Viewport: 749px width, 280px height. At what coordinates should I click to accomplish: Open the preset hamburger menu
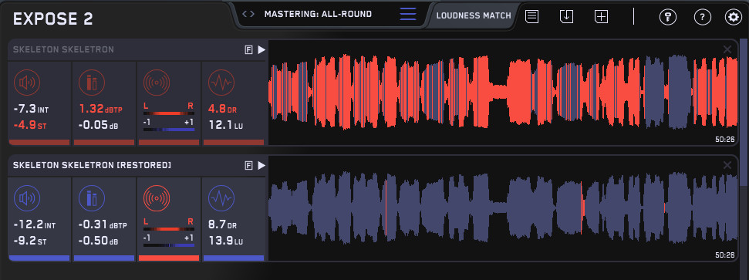(x=408, y=15)
